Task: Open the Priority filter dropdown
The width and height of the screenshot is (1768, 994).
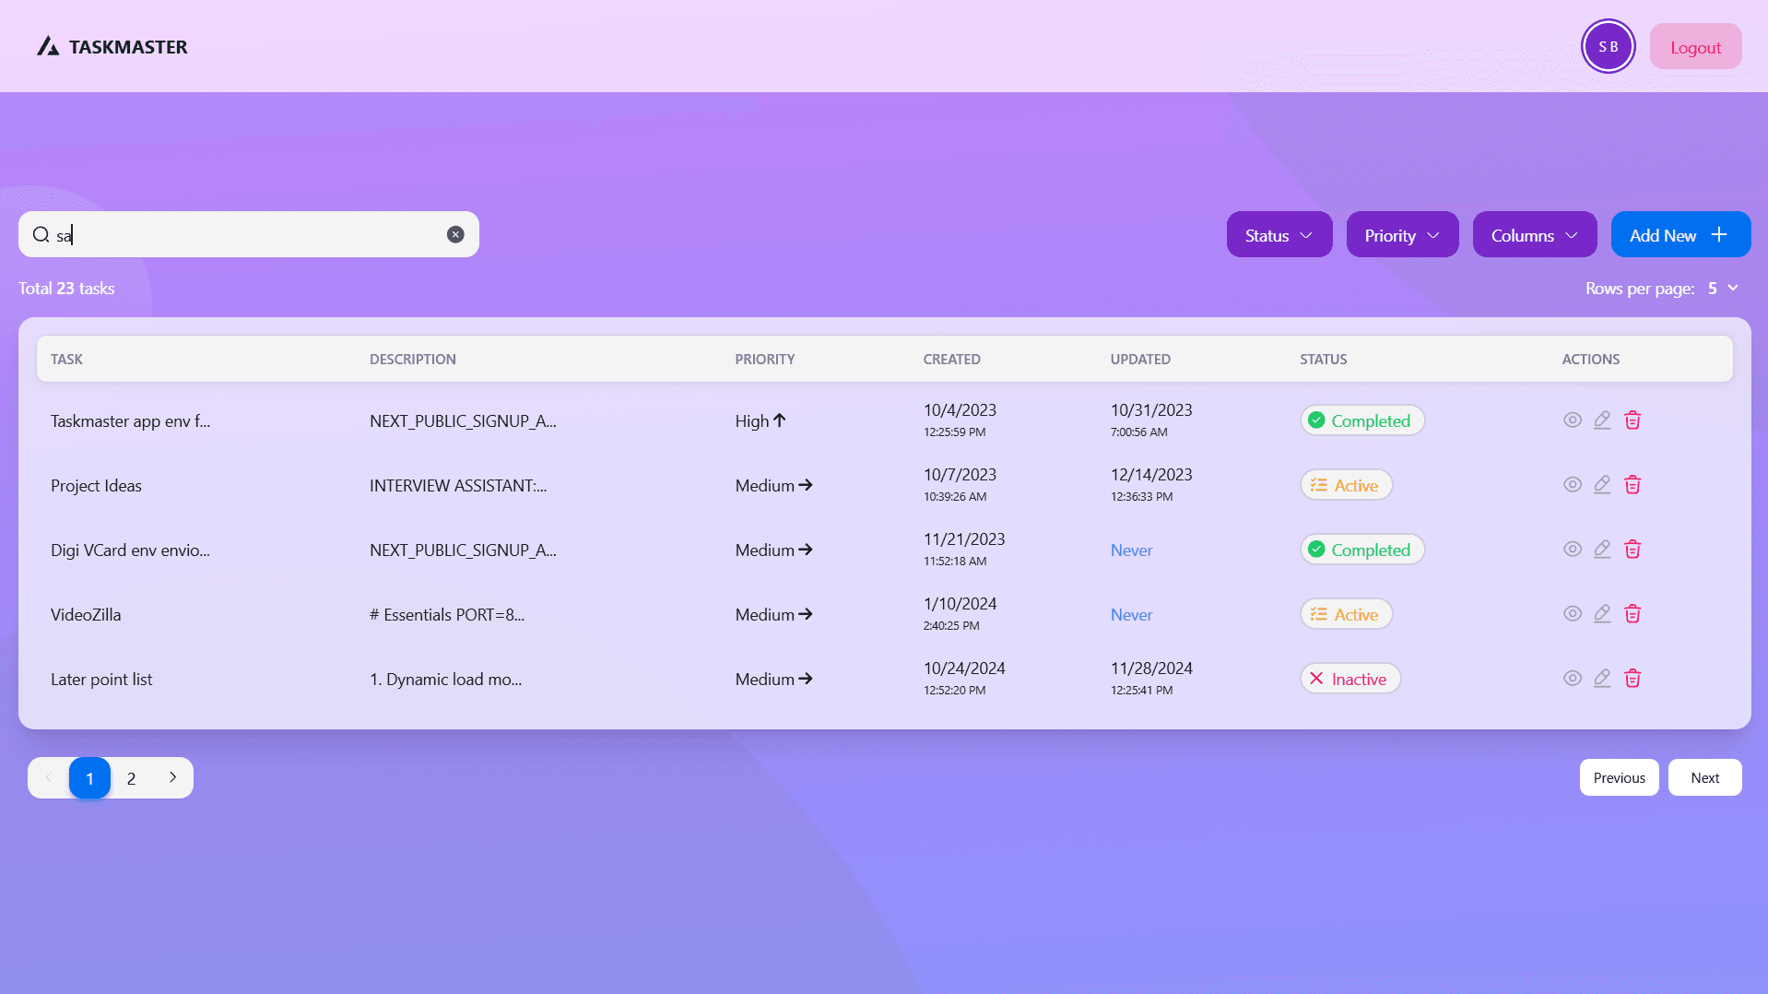Action: pyautogui.click(x=1402, y=235)
